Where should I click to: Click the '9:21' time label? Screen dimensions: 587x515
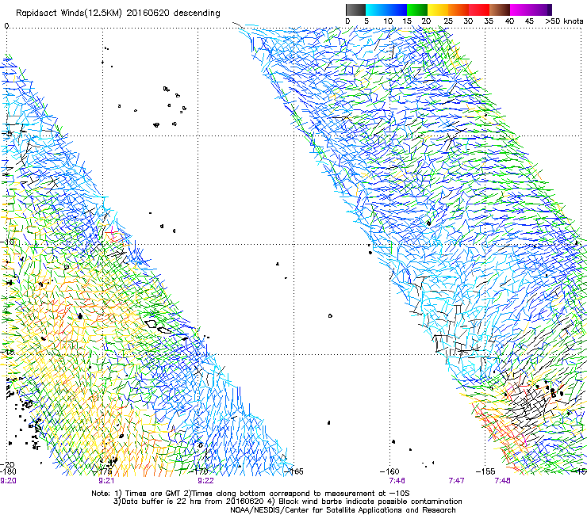[x=106, y=481]
